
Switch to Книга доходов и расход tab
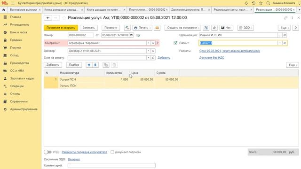click(x=61, y=9)
